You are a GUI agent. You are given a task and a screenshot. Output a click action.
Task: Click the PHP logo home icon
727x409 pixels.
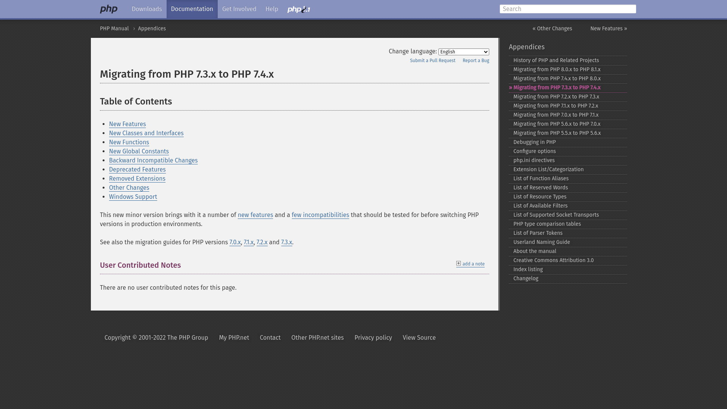(x=109, y=9)
